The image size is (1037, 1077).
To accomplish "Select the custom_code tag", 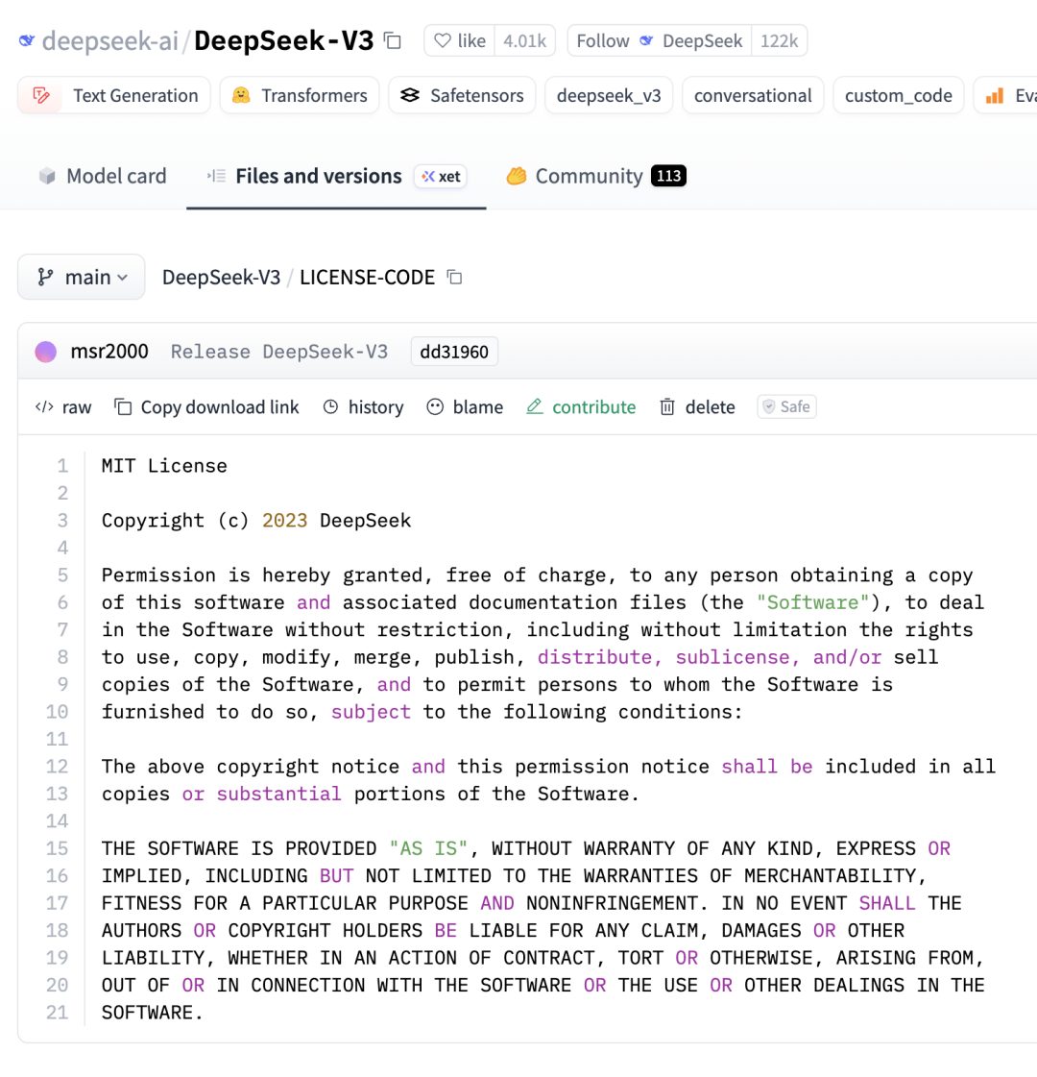I will [899, 95].
